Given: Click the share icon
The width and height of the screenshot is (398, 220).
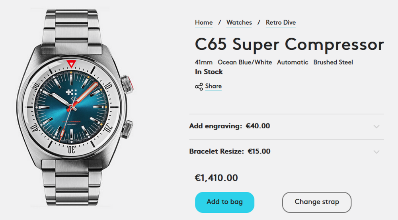Looking at the screenshot, I should 199,86.
